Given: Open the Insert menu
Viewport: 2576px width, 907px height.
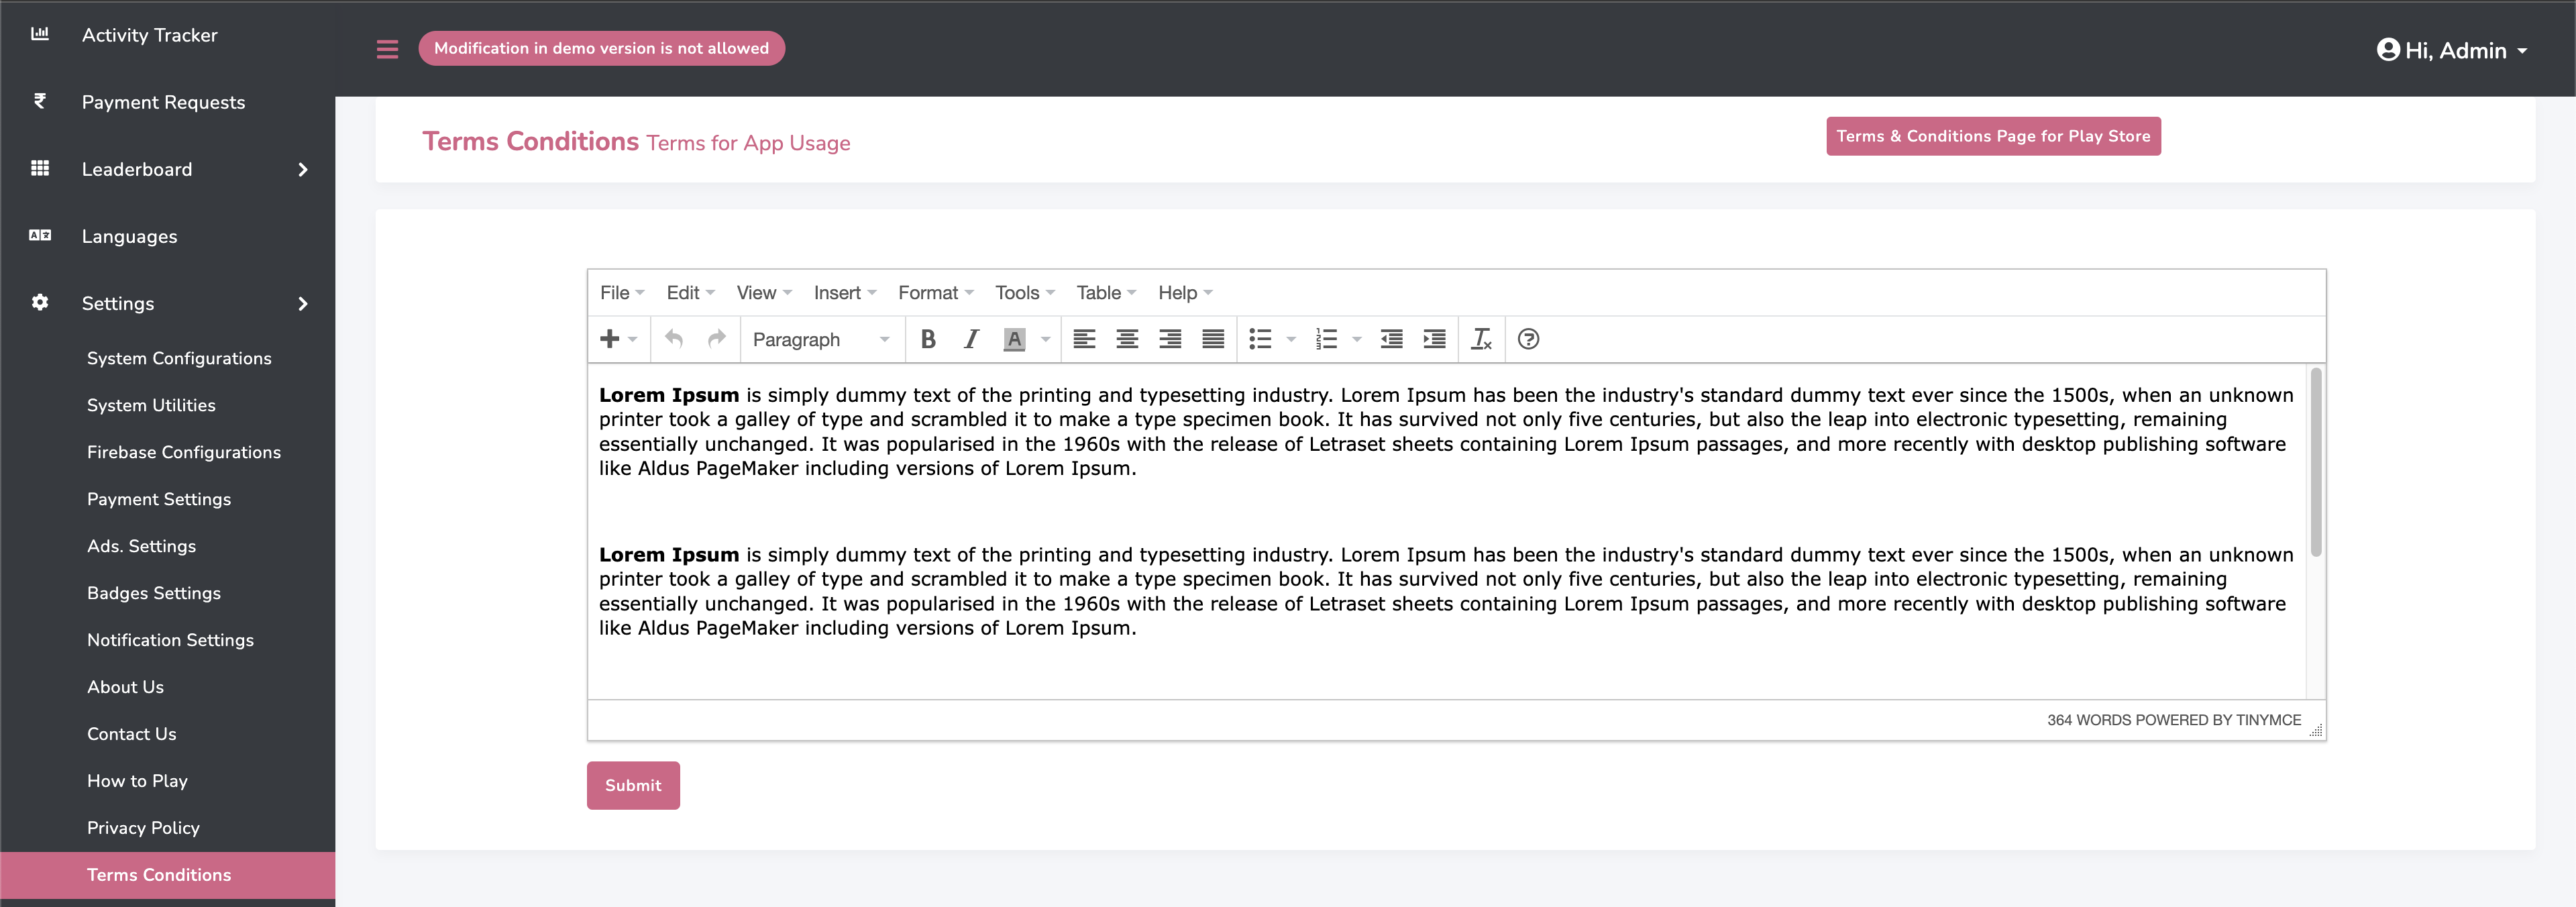Looking at the screenshot, I should click(x=844, y=292).
